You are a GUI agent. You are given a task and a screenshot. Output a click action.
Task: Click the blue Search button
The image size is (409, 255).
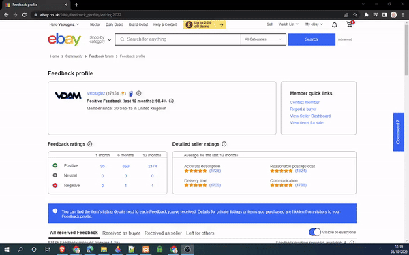click(312, 39)
